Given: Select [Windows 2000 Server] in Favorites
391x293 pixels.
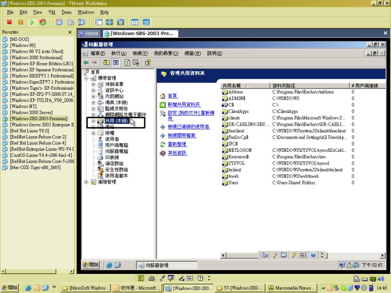Looking at the screenshot, I should (x=31, y=112).
